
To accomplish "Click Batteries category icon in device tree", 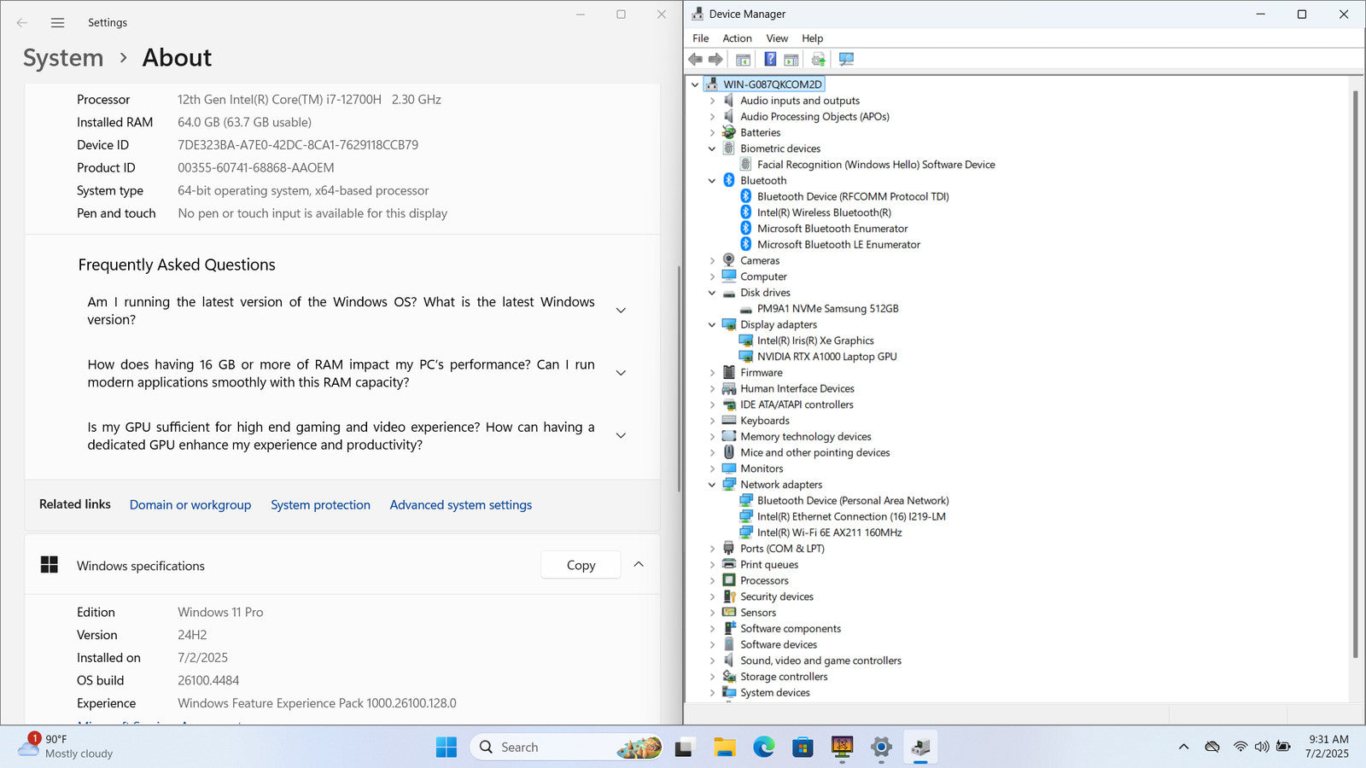I will (x=729, y=132).
